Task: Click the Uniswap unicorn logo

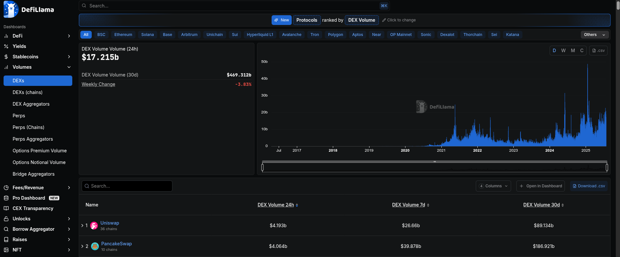Action: click(94, 226)
